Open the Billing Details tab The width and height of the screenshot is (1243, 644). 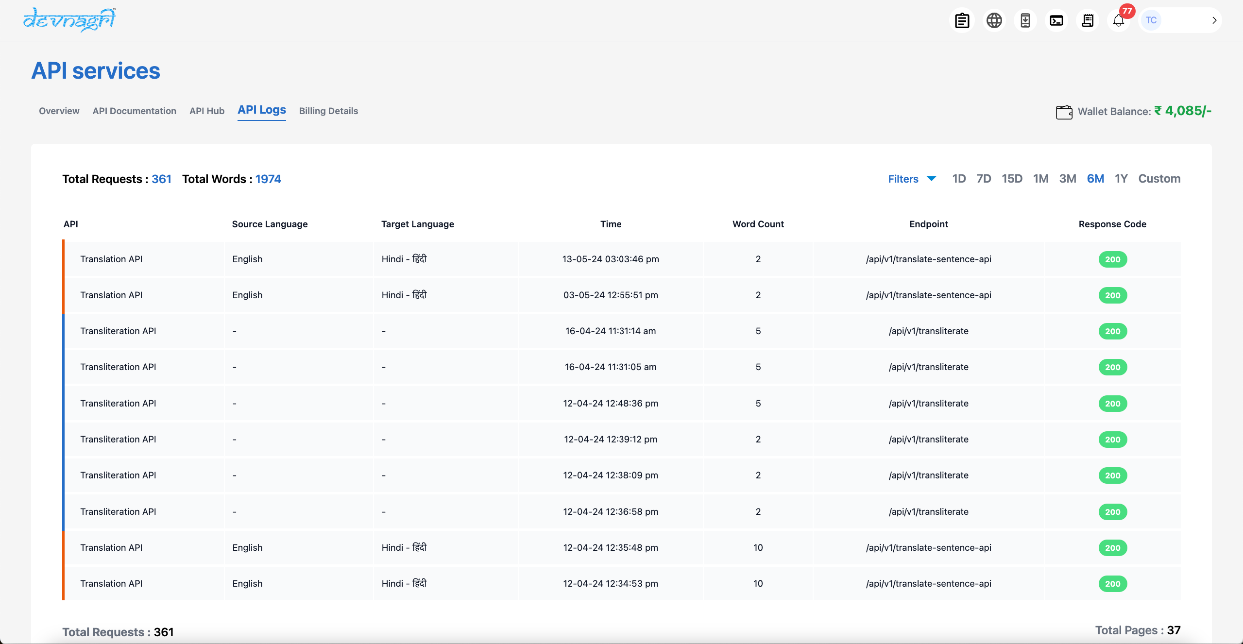(328, 111)
